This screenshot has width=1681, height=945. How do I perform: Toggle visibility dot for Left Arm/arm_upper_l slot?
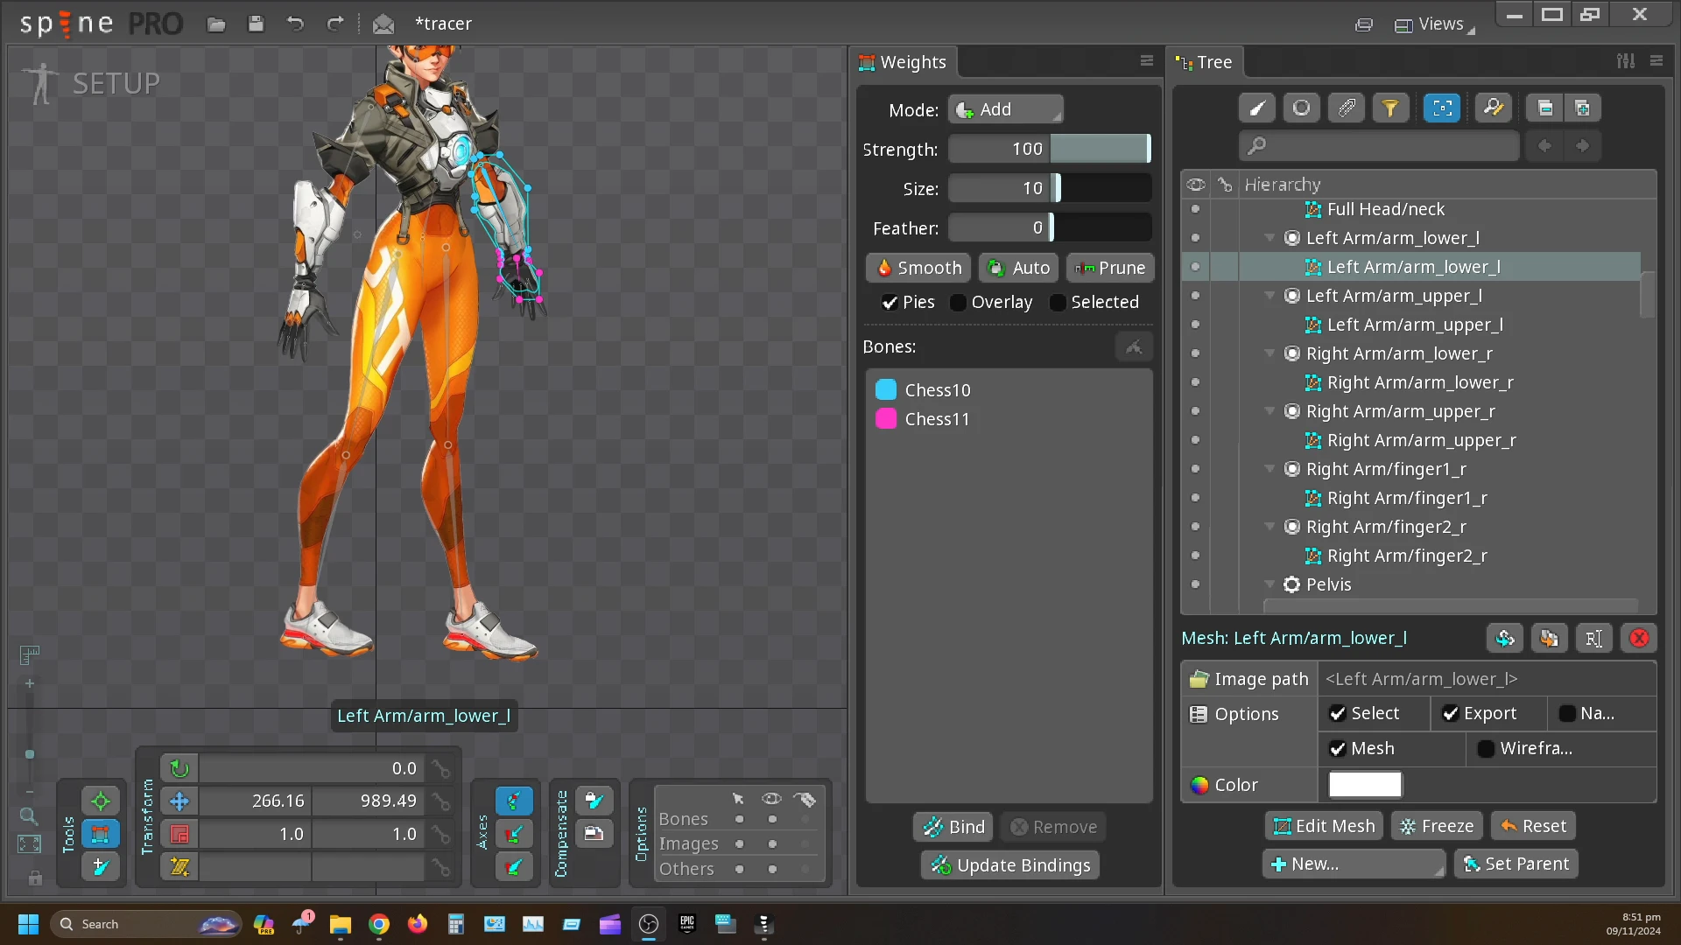[1195, 296]
